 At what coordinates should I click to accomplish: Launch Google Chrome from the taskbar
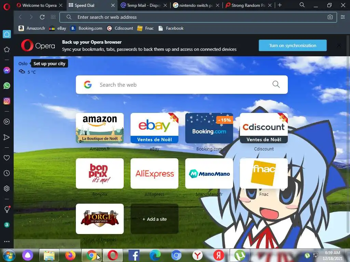click(x=92, y=255)
